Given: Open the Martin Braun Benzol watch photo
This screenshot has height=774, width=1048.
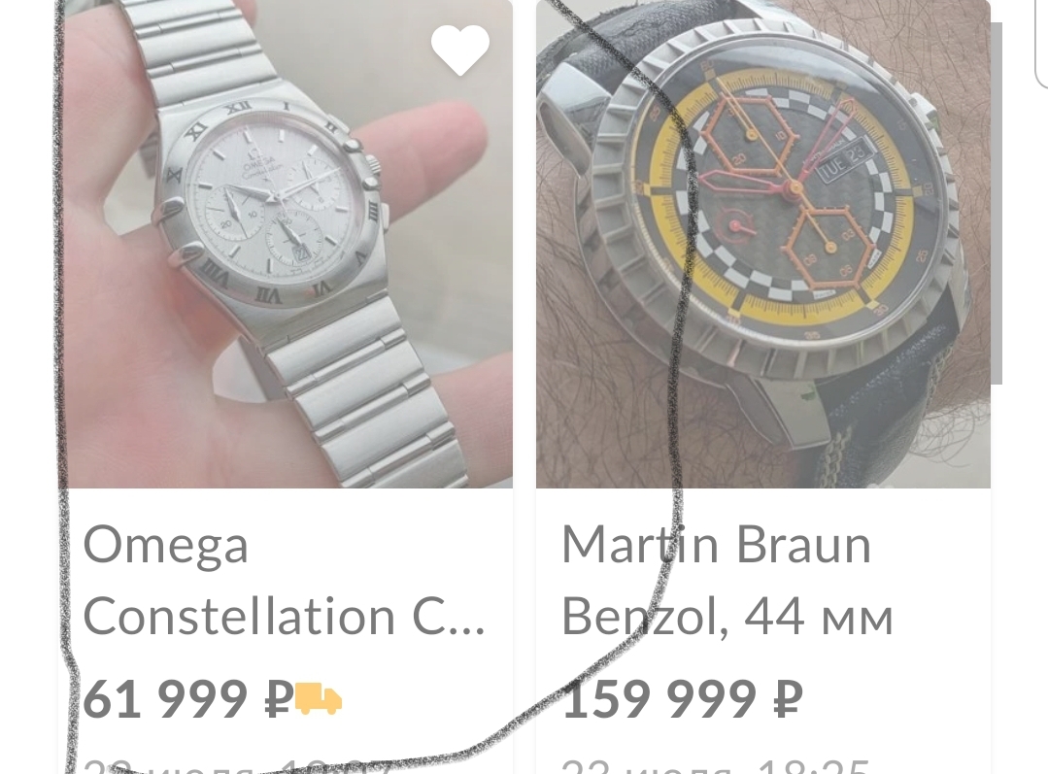Looking at the screenshot, I should pyautogui.click(x=763, y=244).
